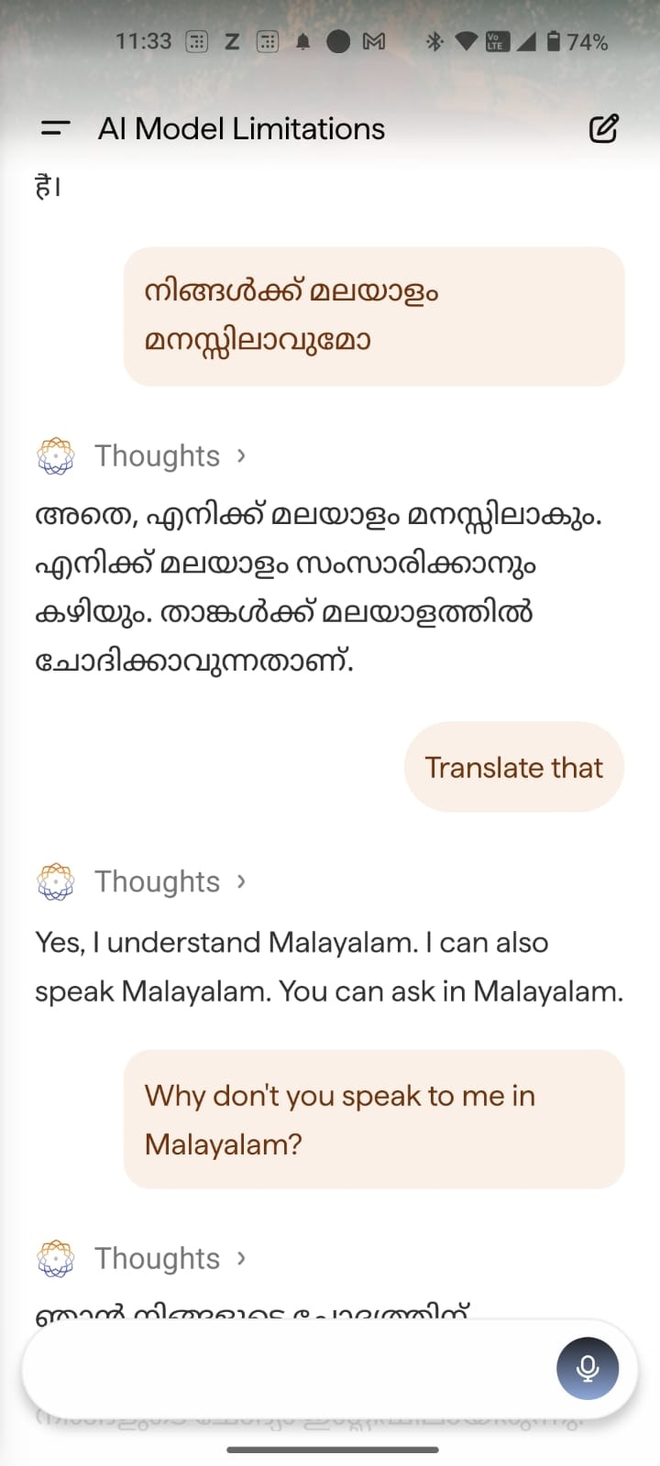Expand the bottom-most Thoughts section
660x1466 pixels.
170,1259
